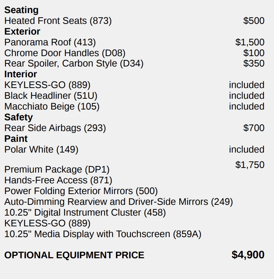The width and height of the screenshot is (274, 279).
Task: Click the $1,750 Premium Package price
Action: (250, 165)
